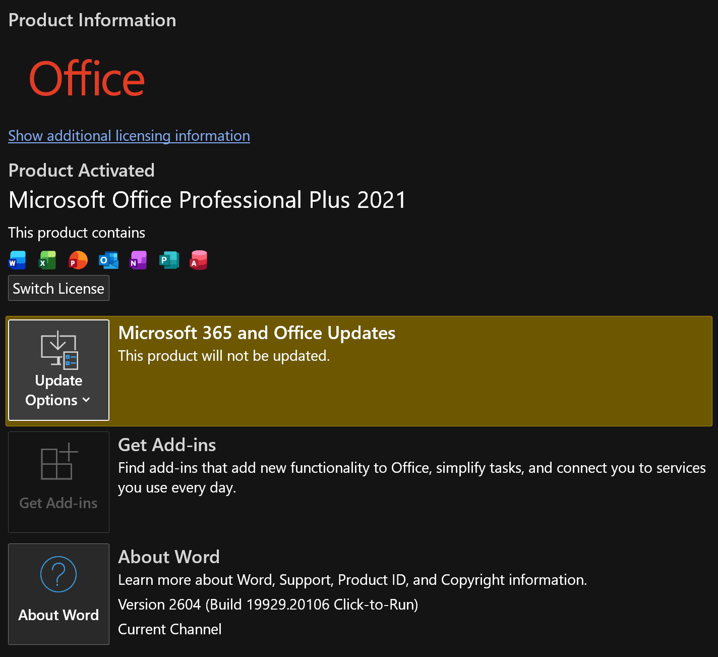
Task: Open Show additional licensing information link
Action: pos(129,136)
